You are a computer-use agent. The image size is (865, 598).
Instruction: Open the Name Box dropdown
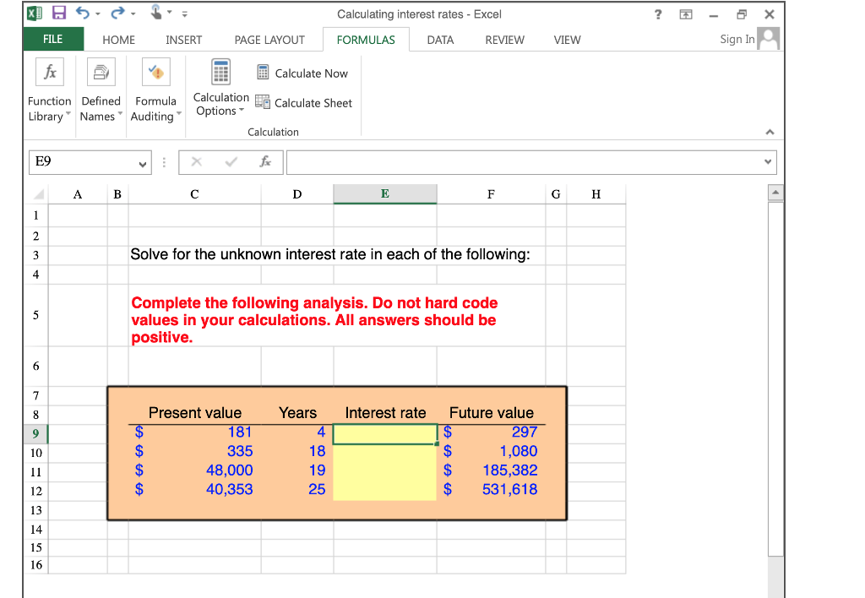tap(141, 162)
